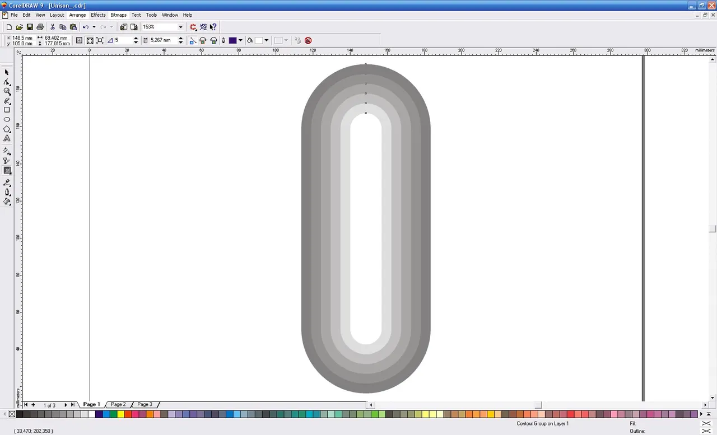The image size is (717, 435).
Task: Toggle contour To Center mode
Action: pos(79,40)
